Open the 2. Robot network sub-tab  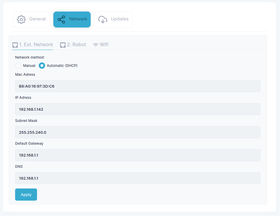(73, 45)
